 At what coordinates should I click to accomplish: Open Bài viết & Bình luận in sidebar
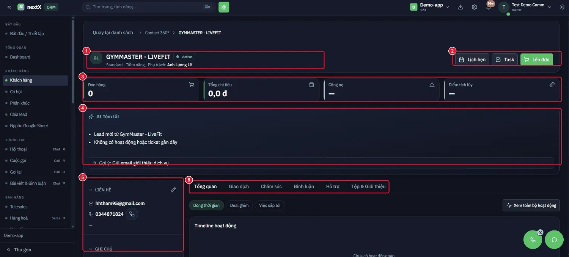36,183
